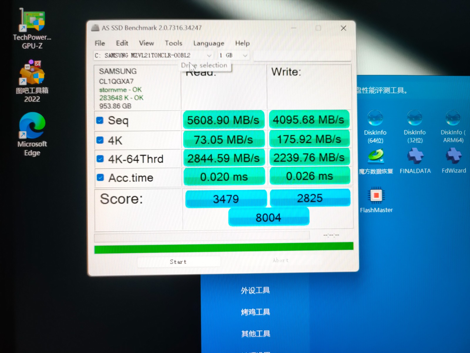
Task: Click the read score 3479
Action: point(226,199)
